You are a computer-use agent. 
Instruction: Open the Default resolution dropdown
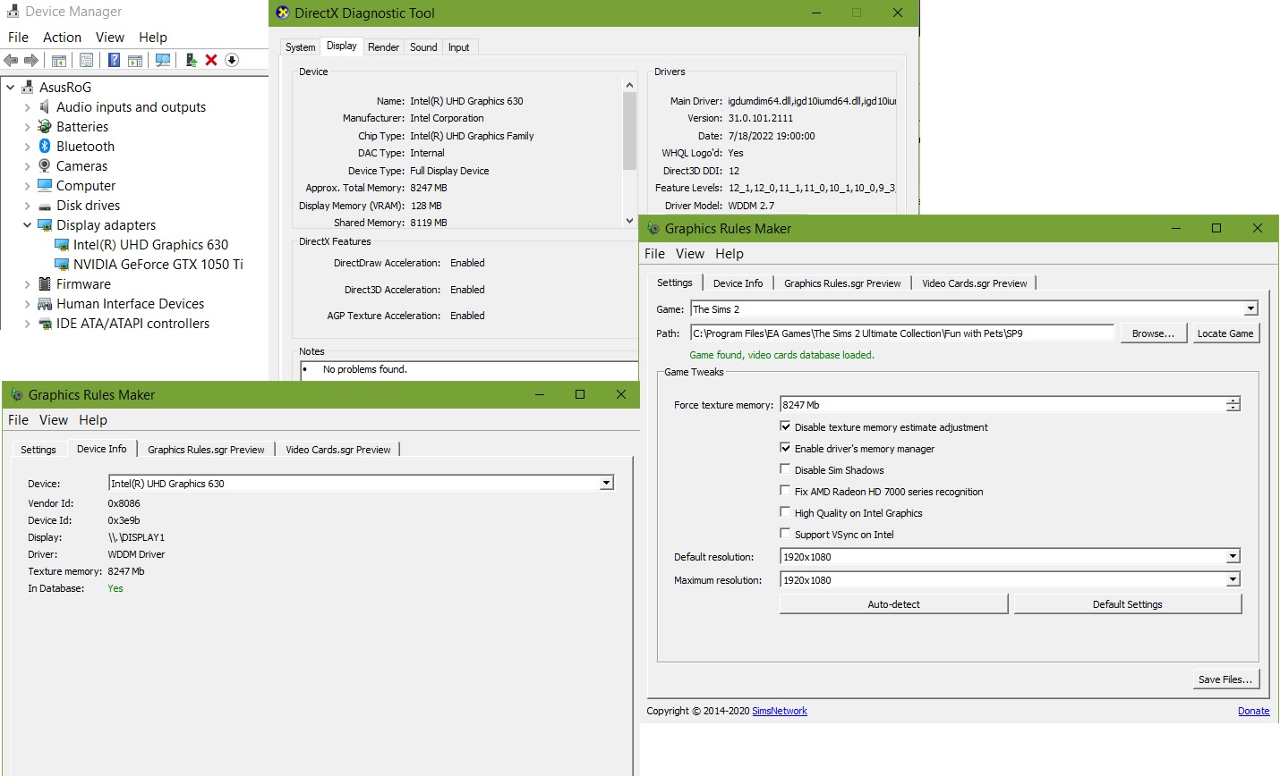point(1233,557)
